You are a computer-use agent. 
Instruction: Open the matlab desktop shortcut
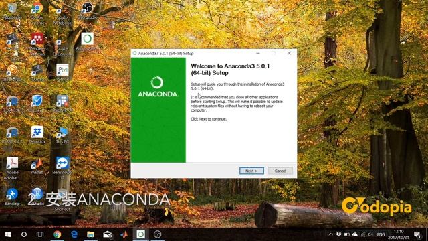click(37, 166)
